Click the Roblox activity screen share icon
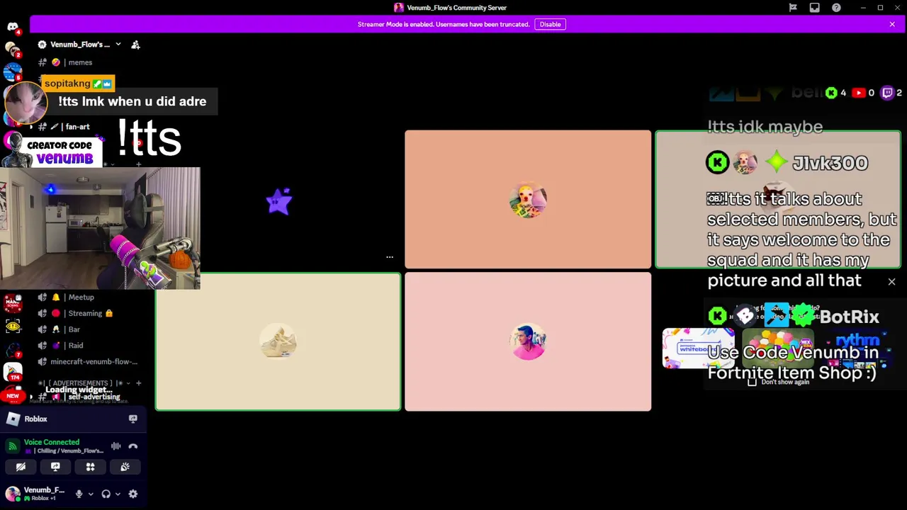 pos(133,419)
